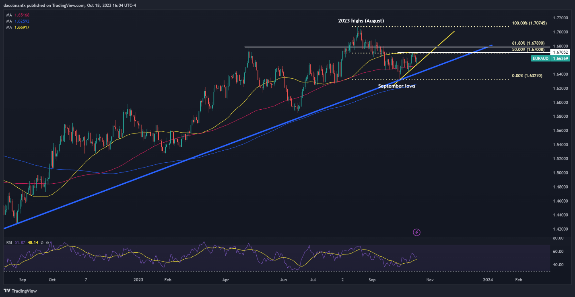Click the 2024 label on time axis
575x297 pixels.
tap(488, 279)
